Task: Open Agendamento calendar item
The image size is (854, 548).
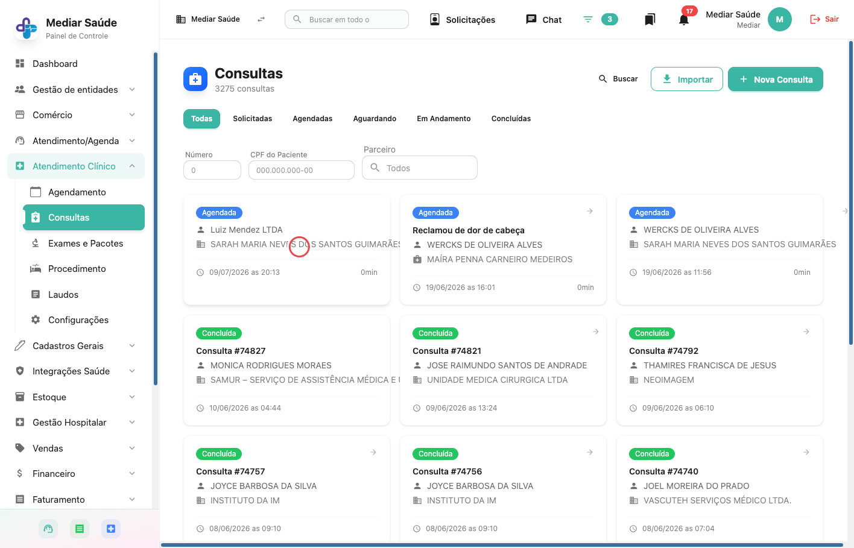Action: (84, 192)
